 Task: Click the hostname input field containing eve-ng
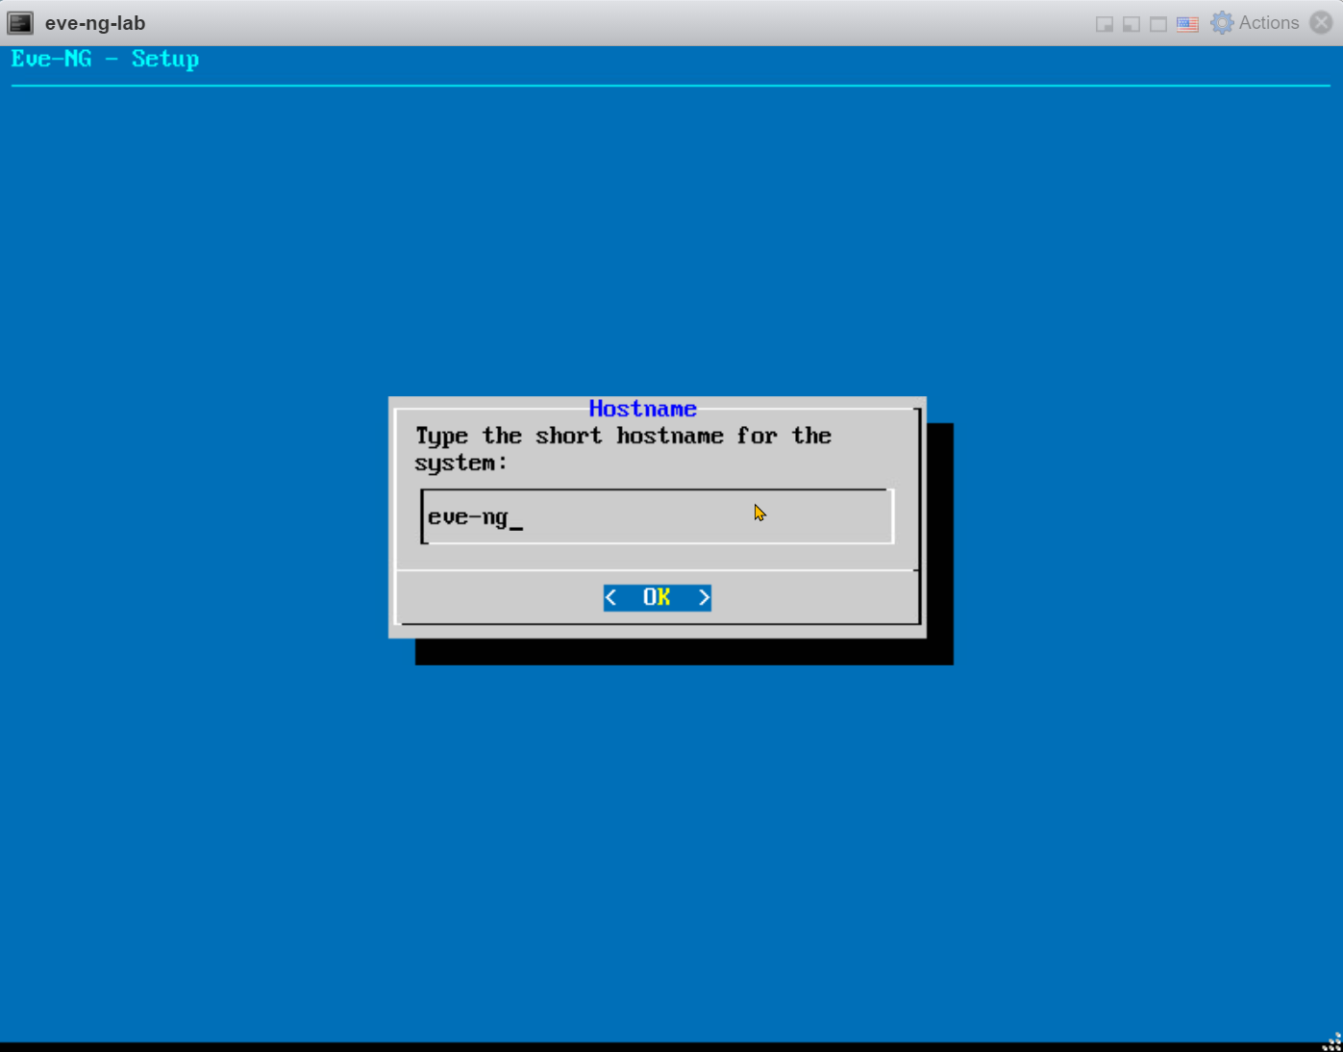click(x=658, y=517)
